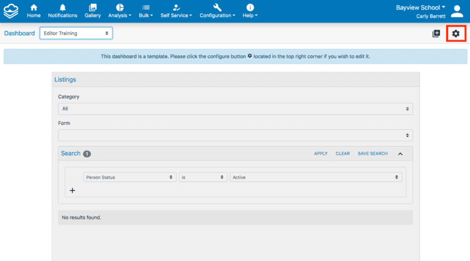Click the 'No results found.' message

(81, 218)
